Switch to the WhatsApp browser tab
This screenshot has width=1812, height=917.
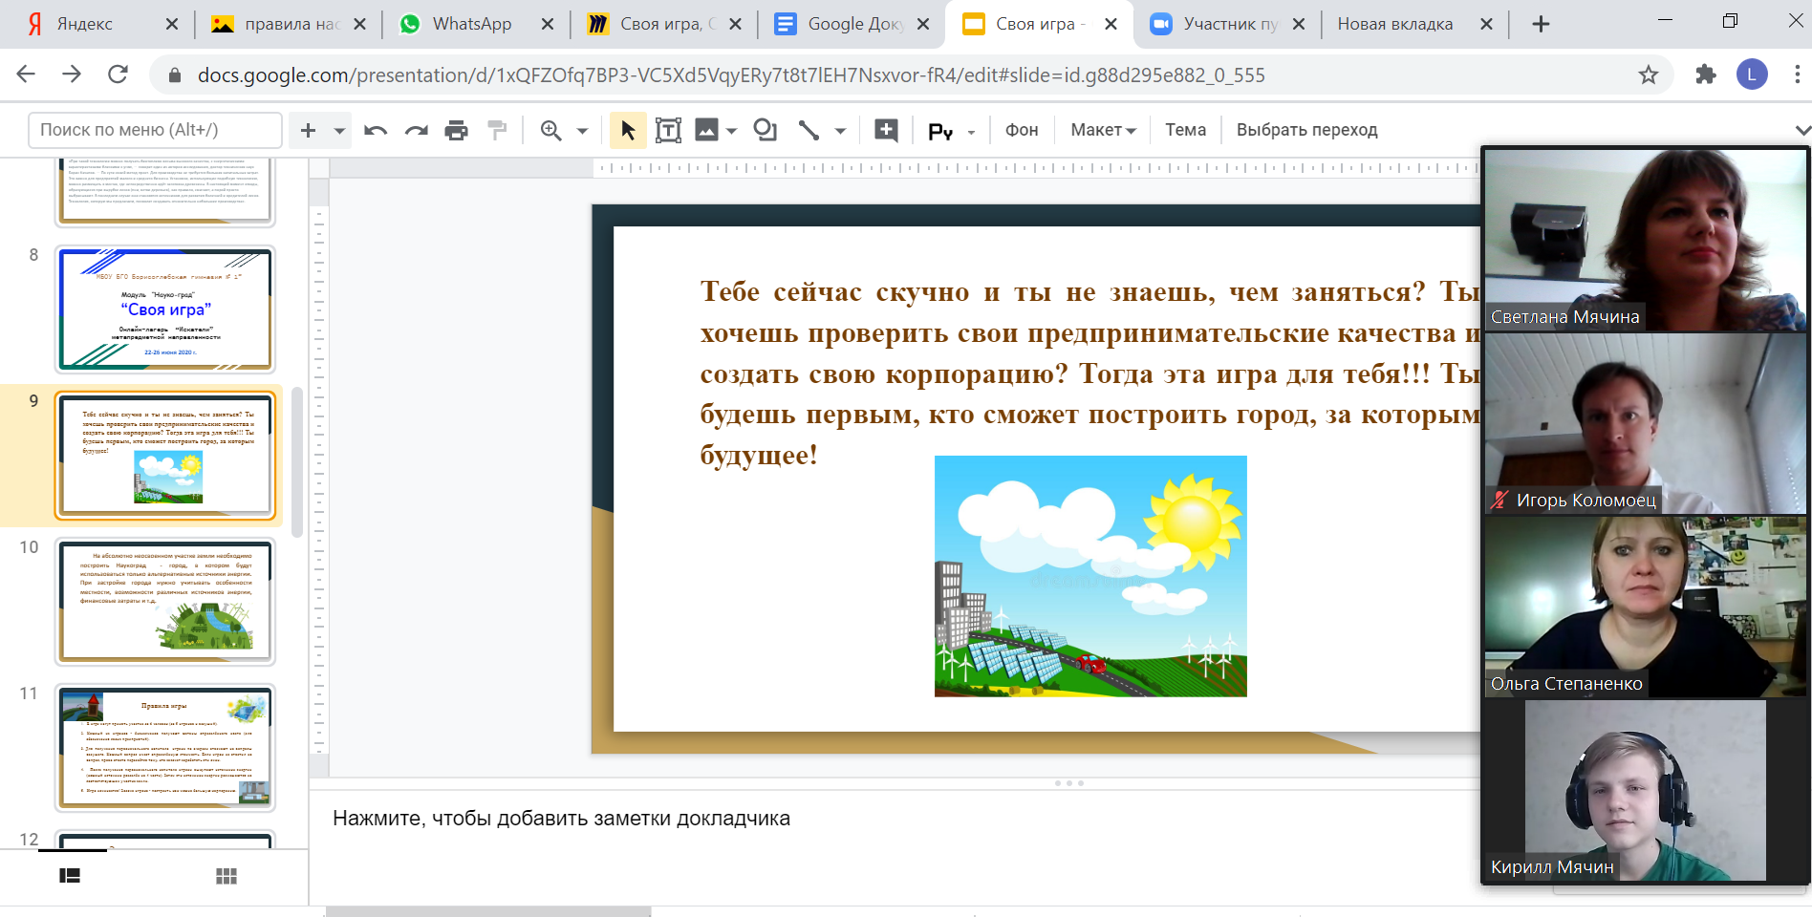[471, 24]
